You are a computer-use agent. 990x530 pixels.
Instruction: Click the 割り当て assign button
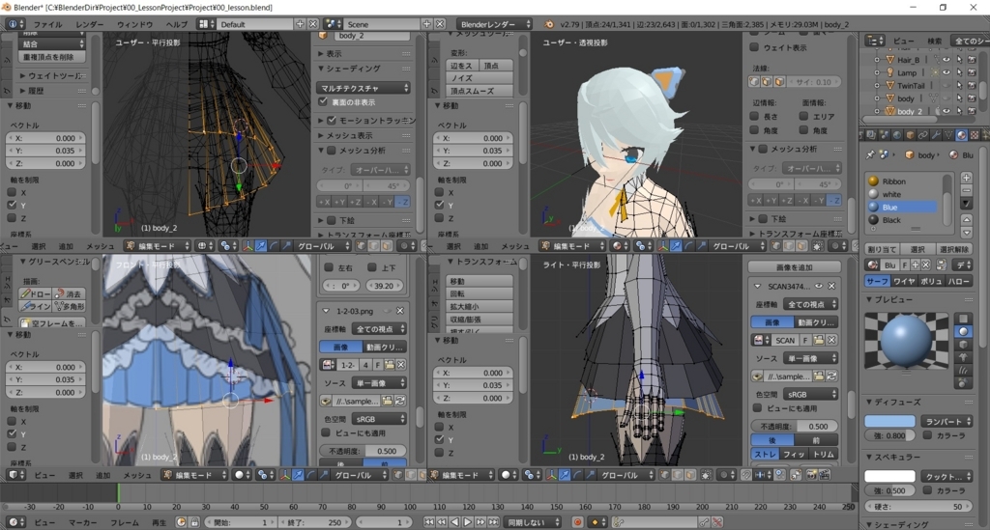[x=882, y=249]
